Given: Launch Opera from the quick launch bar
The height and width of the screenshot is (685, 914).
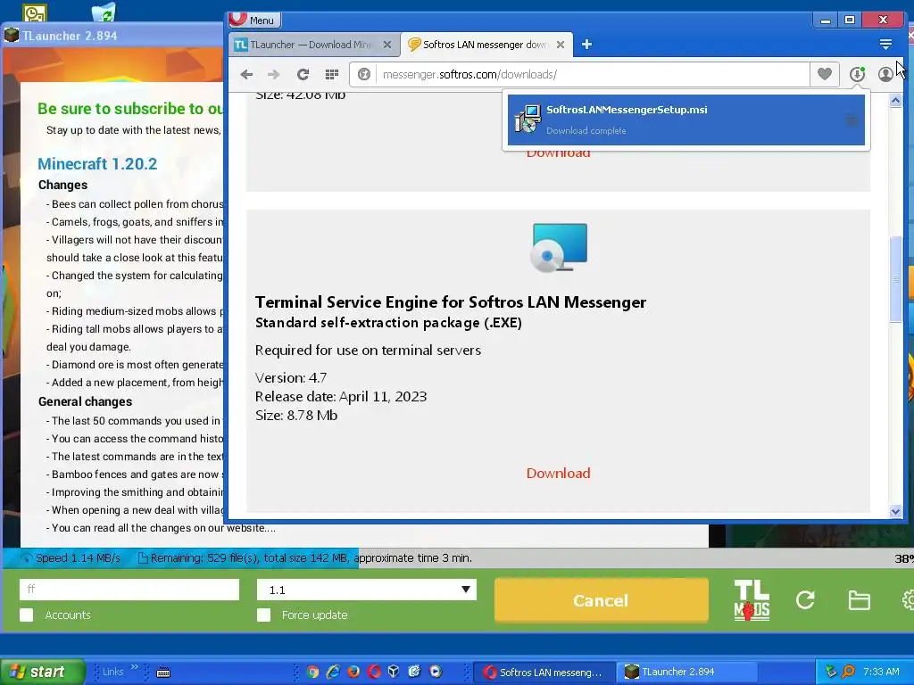Looking at the screenshot, I should 374,672.
